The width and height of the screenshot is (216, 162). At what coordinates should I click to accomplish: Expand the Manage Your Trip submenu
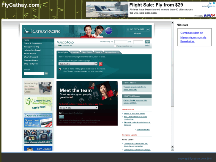point(53,47)
